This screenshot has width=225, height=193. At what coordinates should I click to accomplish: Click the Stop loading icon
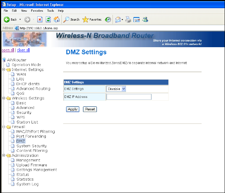40,20
